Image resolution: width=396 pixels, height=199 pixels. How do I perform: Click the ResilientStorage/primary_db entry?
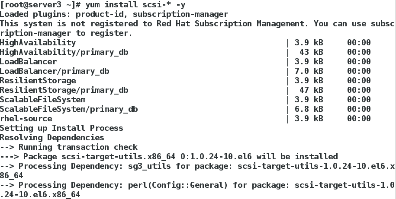pos(64,90)
